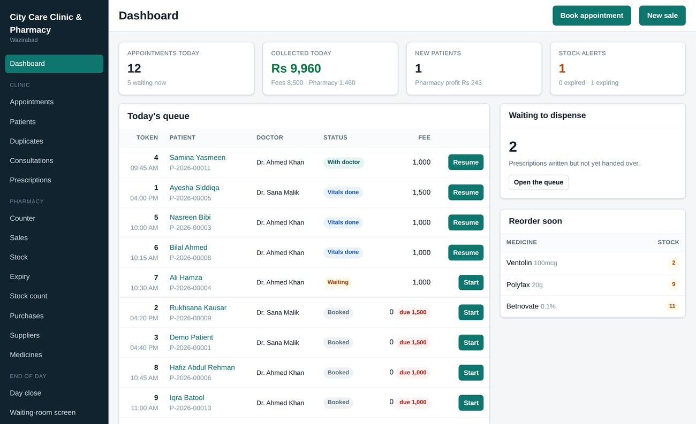
Task: Go to Appointments in the sidebar
Action: (x=54, y=102)
